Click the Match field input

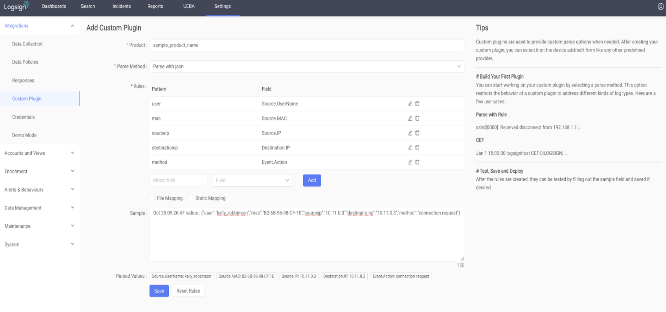pos(178,180)
